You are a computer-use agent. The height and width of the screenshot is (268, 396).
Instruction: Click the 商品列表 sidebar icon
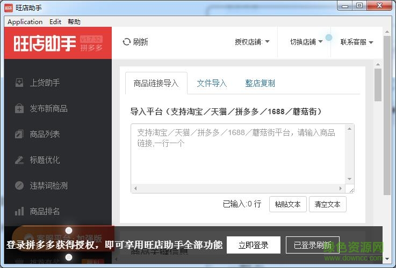(19, 134)
